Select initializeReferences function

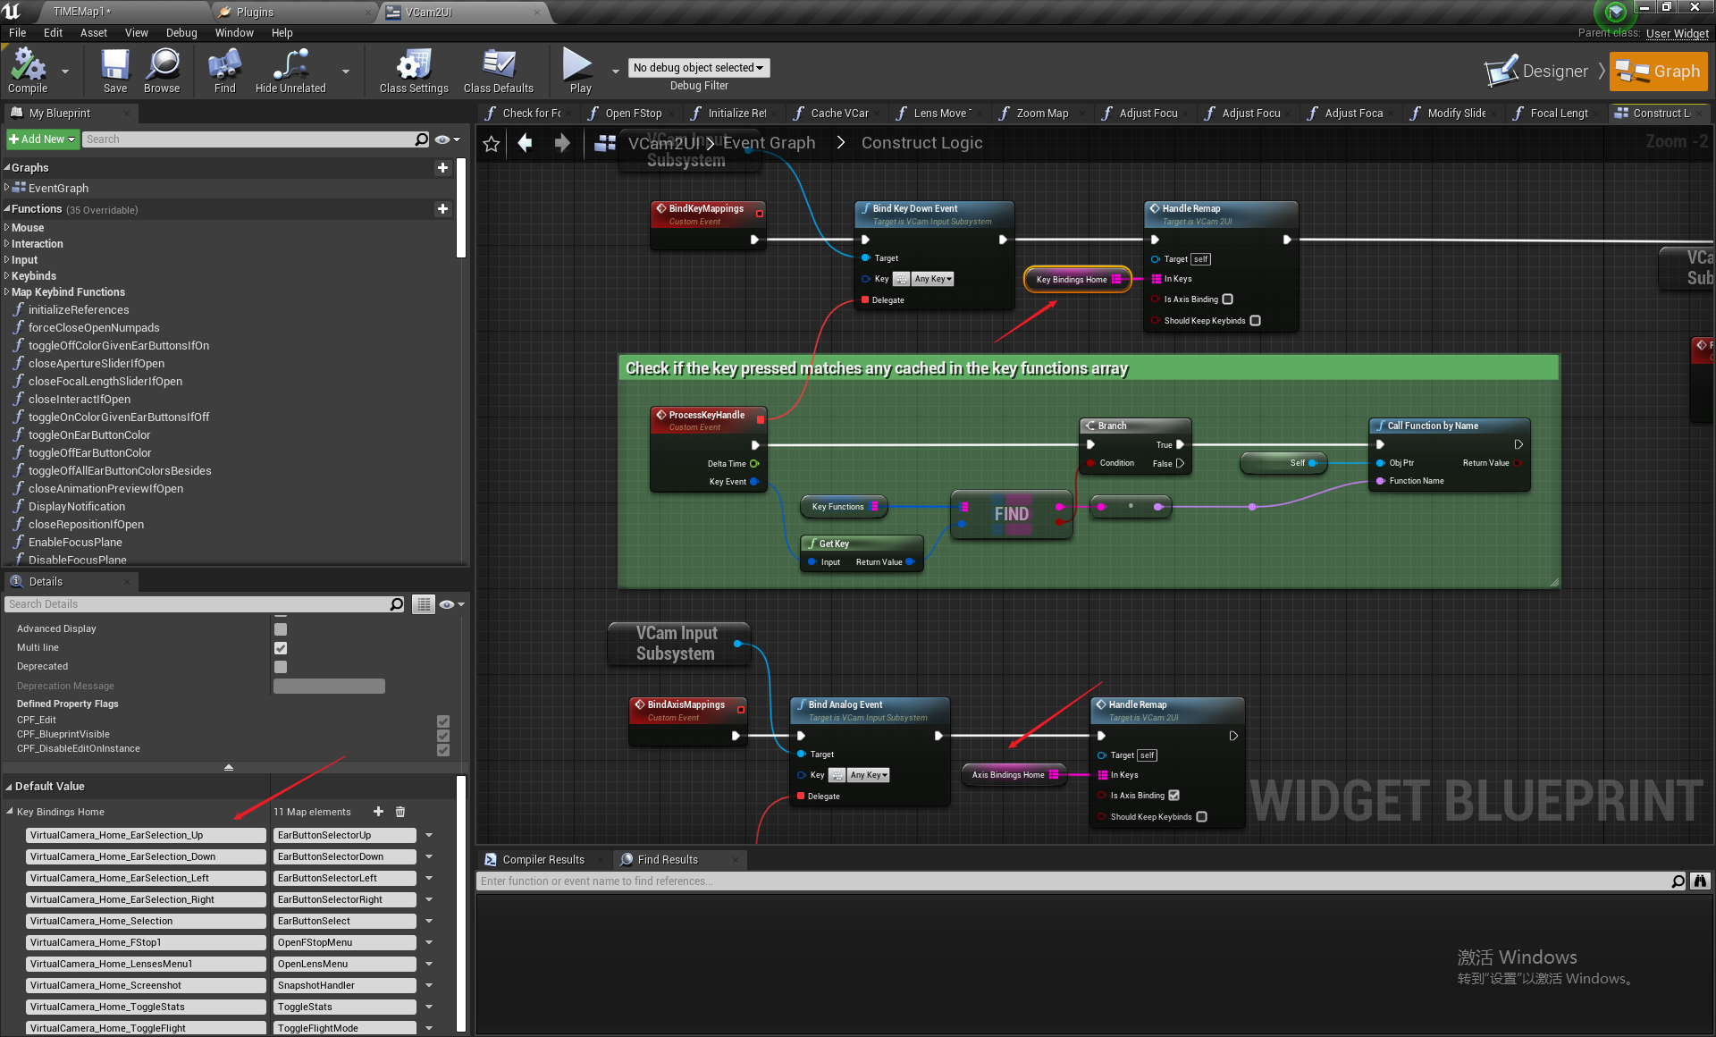79,310
